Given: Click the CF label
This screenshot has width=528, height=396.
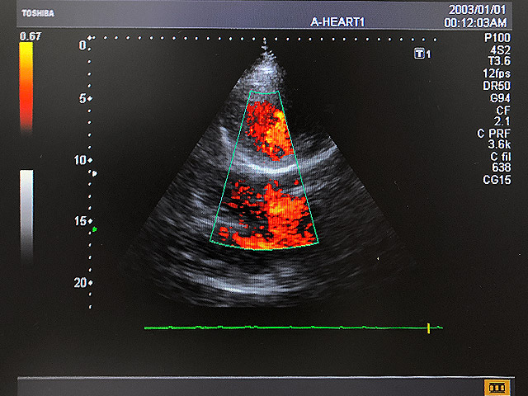Looking at the screenshot, I should (503, 110).
